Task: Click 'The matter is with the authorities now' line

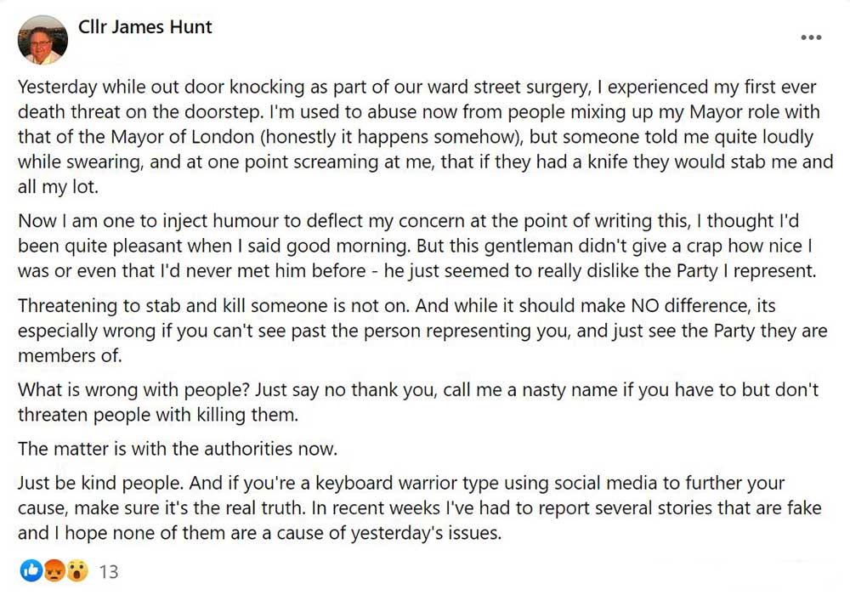Action: tap(177, 448)
